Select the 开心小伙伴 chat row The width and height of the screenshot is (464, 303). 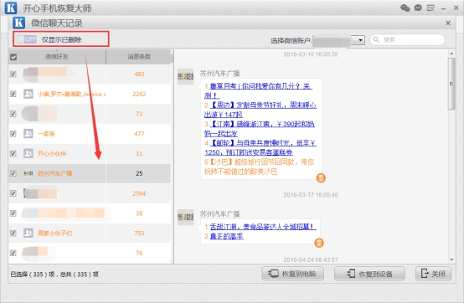90,153
